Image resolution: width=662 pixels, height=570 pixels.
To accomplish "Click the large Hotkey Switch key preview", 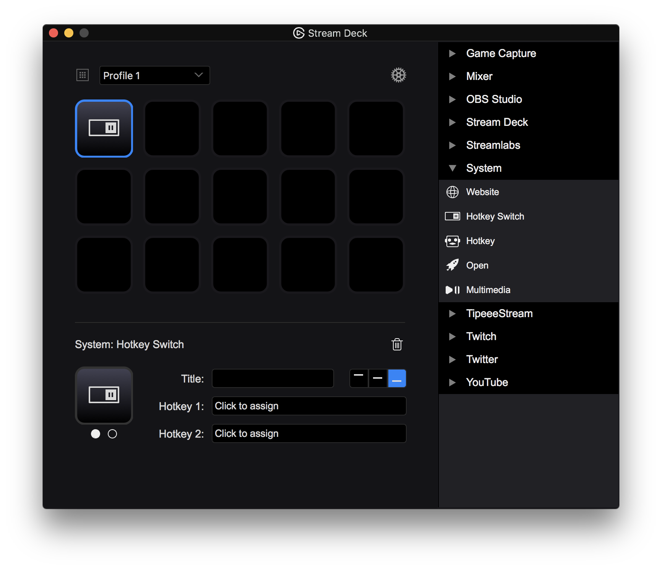I will 104,395.
